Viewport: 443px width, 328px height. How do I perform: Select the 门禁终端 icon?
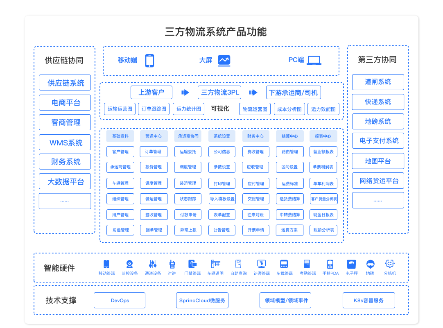click(192, 264)
